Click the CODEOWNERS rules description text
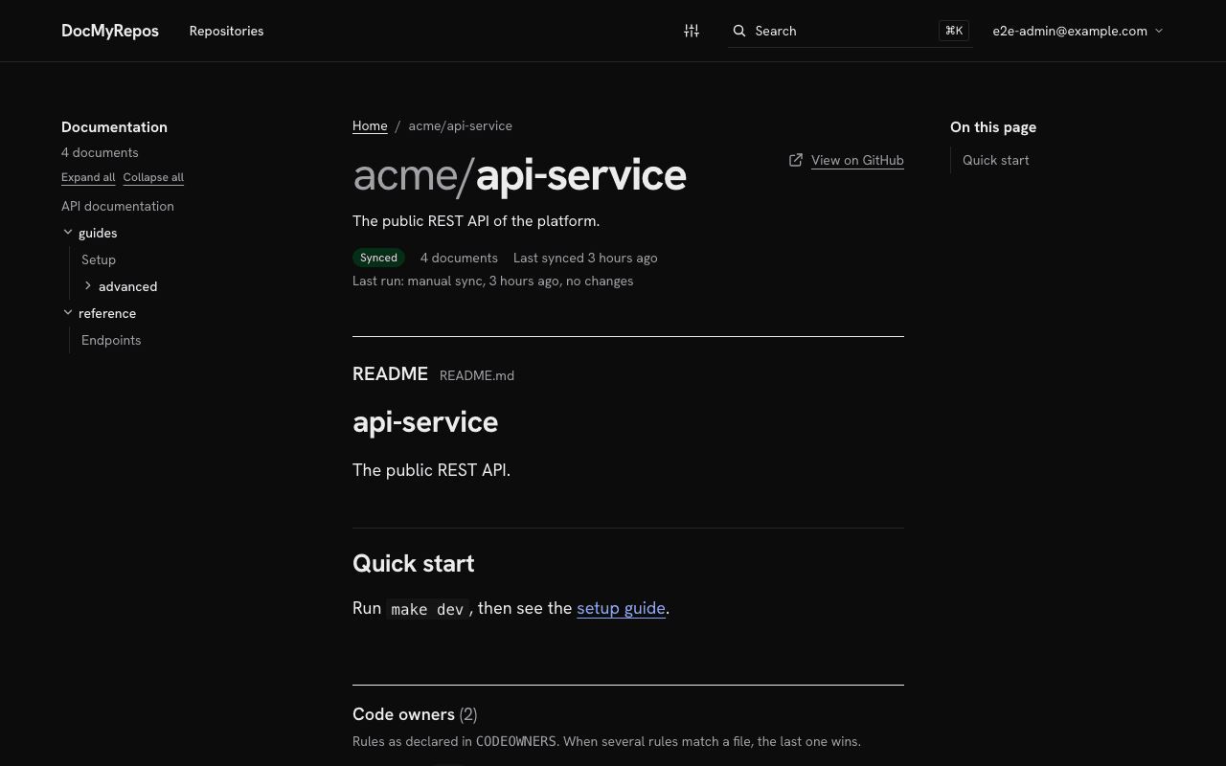Image resolution: width=1226 pixels, height=766 pixels. (606, 741)
